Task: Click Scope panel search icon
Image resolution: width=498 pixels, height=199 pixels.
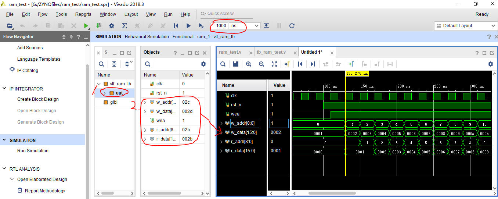Action: click(101, 64)
